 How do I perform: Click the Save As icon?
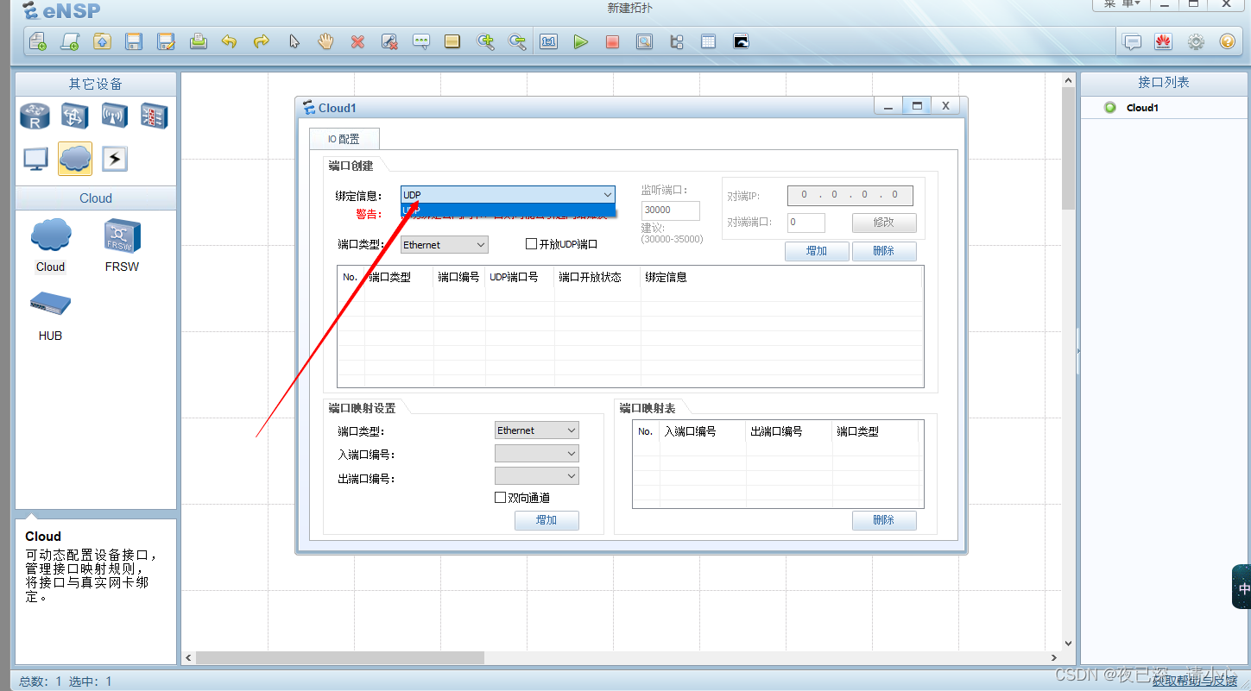(166, 41)
